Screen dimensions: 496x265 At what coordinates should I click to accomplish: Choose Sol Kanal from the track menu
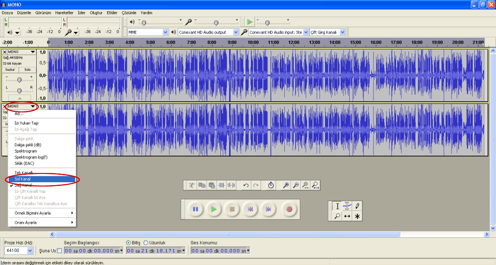coord(42,179)
